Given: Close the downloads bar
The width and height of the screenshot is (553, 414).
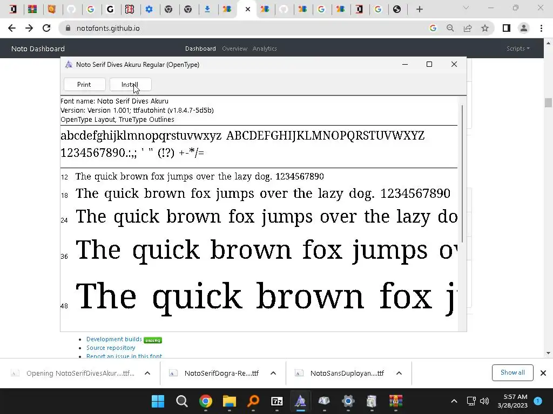Looking at the screenshot, I should [x=543, y=373].
